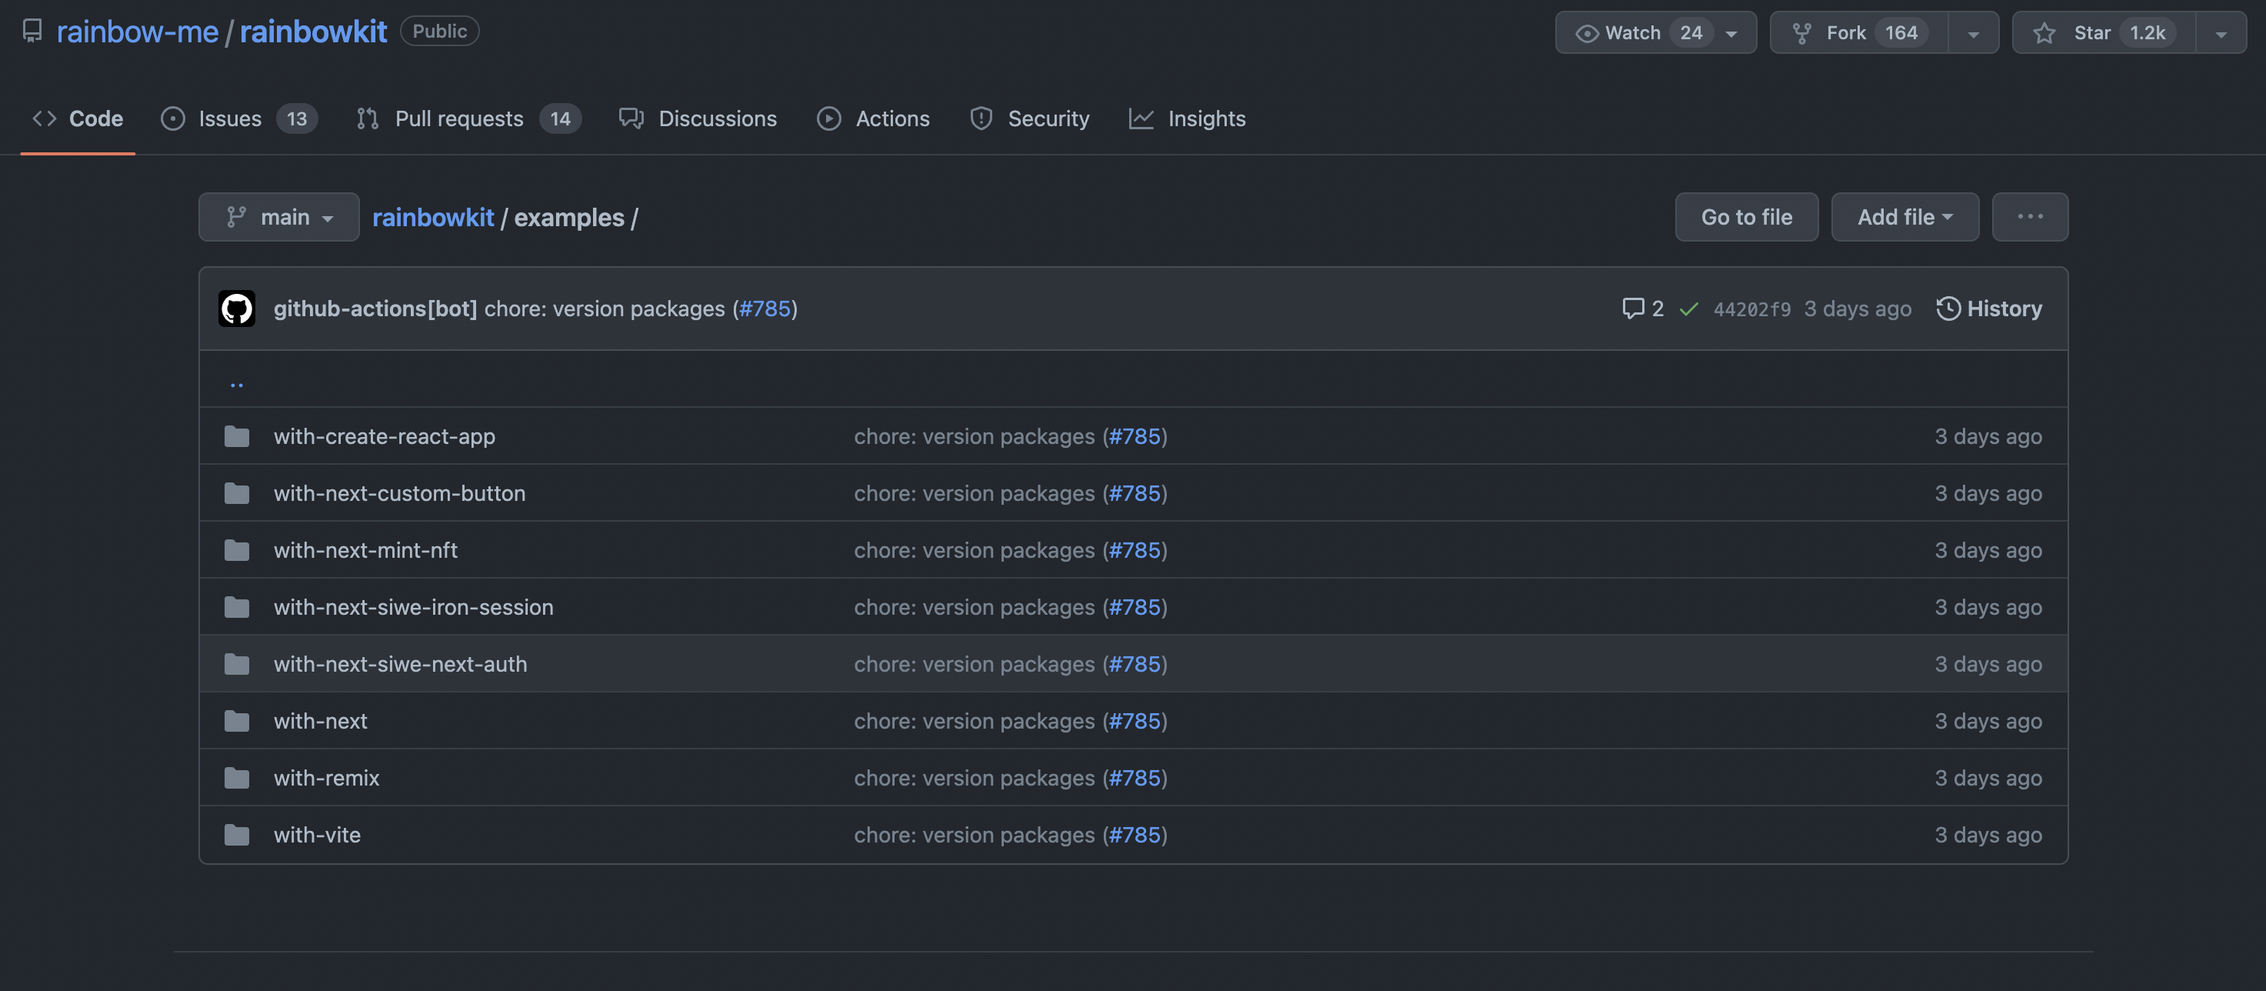Expand the main branch selector
Screen dimensions: 2266x991
point(279,216)
